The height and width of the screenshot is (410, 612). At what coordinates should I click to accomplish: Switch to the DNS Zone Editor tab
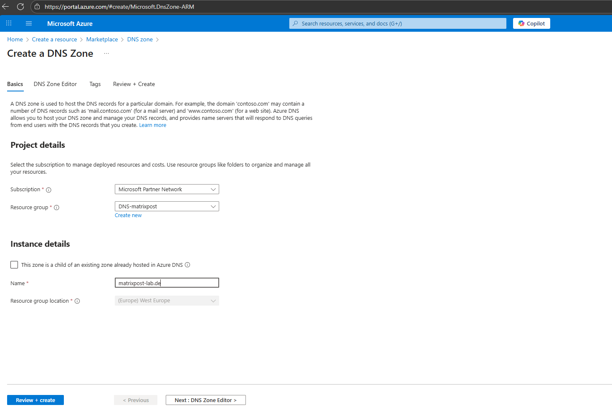point(55,84)
